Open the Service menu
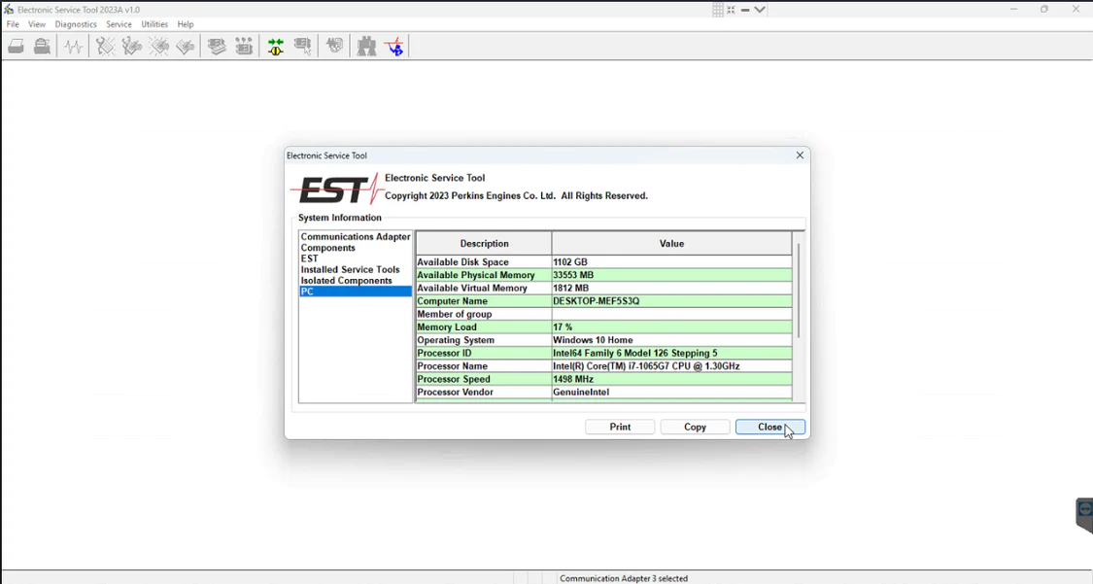The width and height of the screenshot is (1093, 584). [x=119, y=24]
